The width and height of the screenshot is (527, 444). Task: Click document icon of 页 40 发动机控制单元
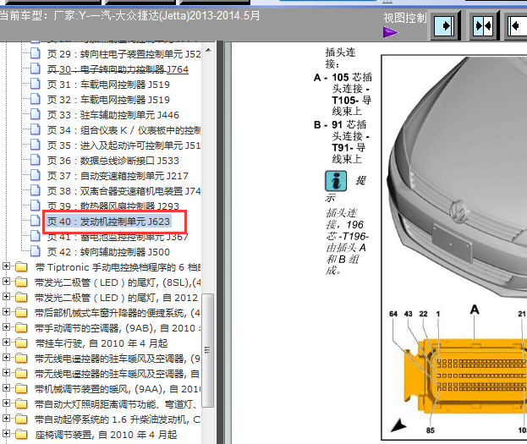pos(36,221)
